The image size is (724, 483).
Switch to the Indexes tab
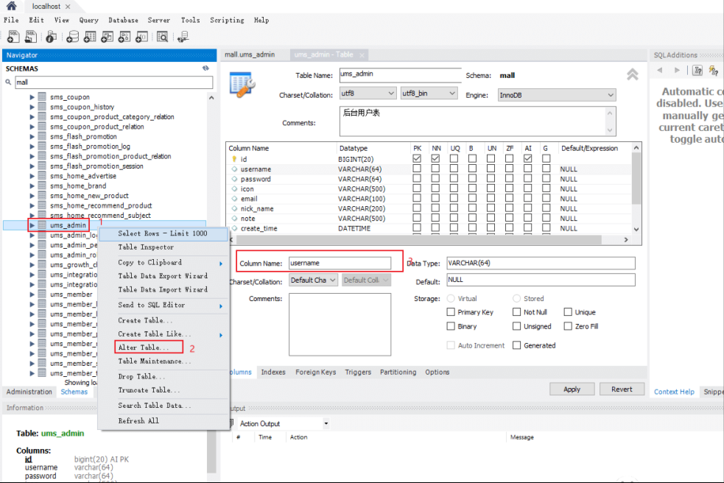[x=273, y=372]
